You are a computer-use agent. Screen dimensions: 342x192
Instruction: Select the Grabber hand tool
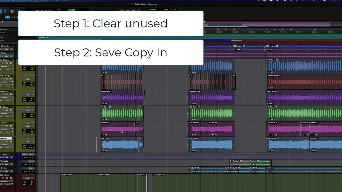5,11
